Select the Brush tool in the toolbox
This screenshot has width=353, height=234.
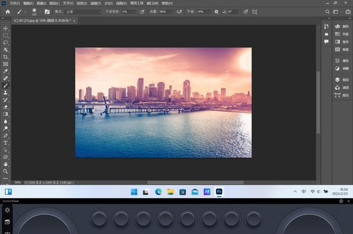(6, 85)
